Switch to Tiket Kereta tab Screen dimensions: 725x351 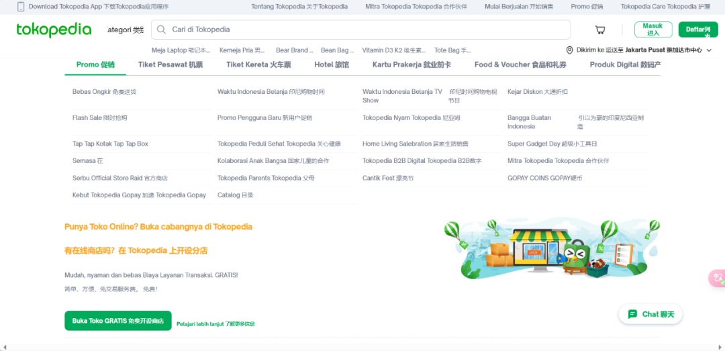pos(258,64)
